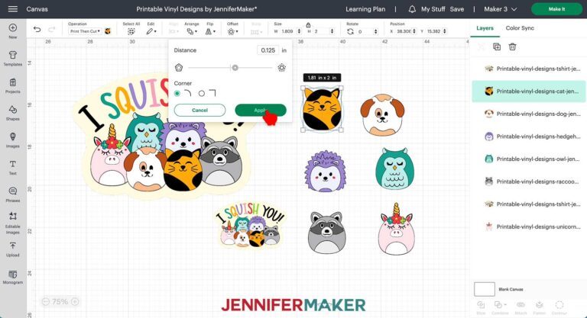This screenshot has height=318, width=587.
Task: Click the Rotate icon
Action: (350, 31)
